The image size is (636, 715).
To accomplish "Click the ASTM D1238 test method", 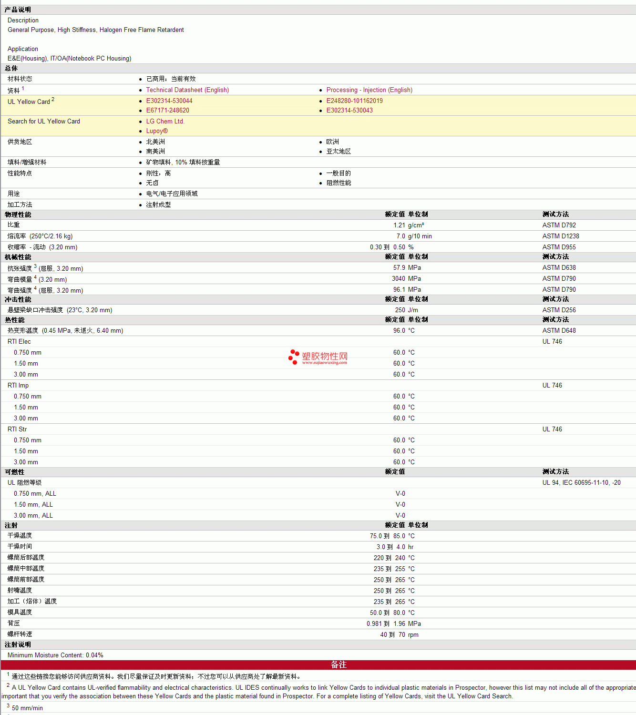I will tap(561, 236).
